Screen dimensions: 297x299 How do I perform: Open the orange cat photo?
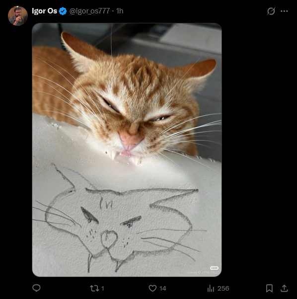[x=127, y=149]
